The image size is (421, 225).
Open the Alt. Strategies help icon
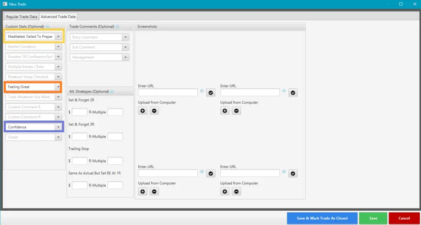(x=112, y=92)
